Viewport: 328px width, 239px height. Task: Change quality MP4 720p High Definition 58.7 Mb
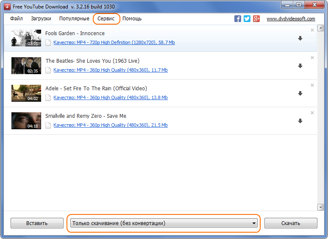[114, 42]
